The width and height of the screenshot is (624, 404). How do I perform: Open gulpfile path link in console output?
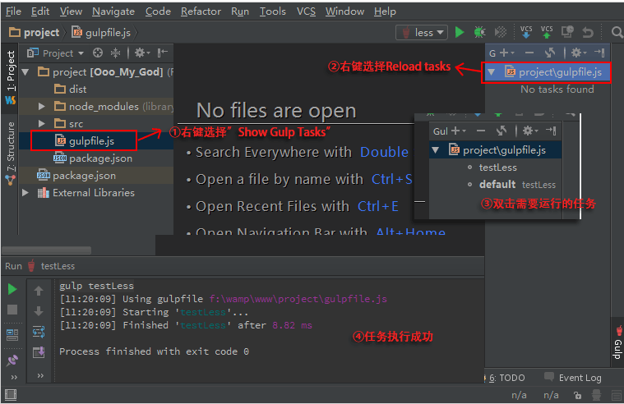tap(298, 299)
